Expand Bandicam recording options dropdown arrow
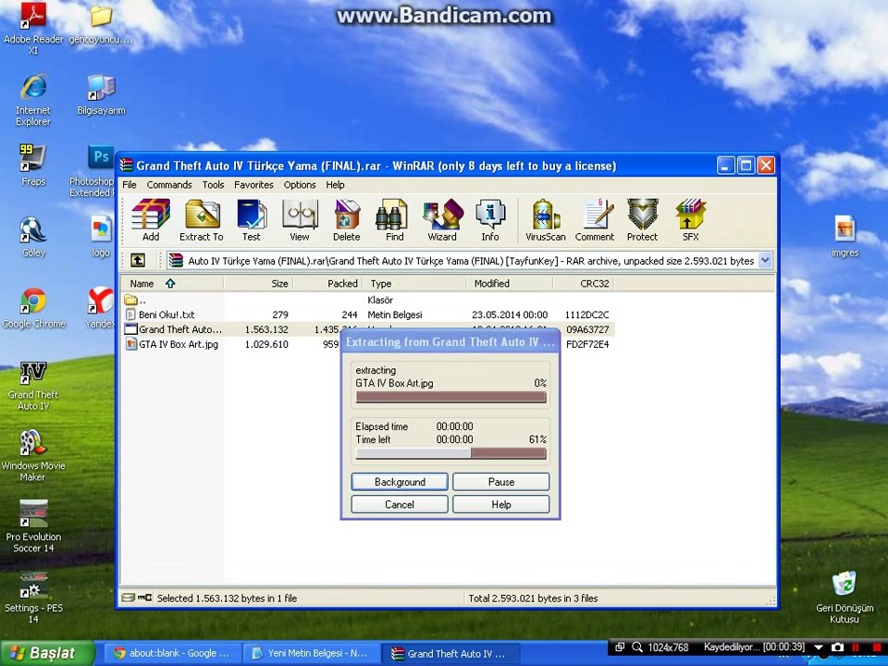Viewport: 888px width, 666px height. click(819, 647)
